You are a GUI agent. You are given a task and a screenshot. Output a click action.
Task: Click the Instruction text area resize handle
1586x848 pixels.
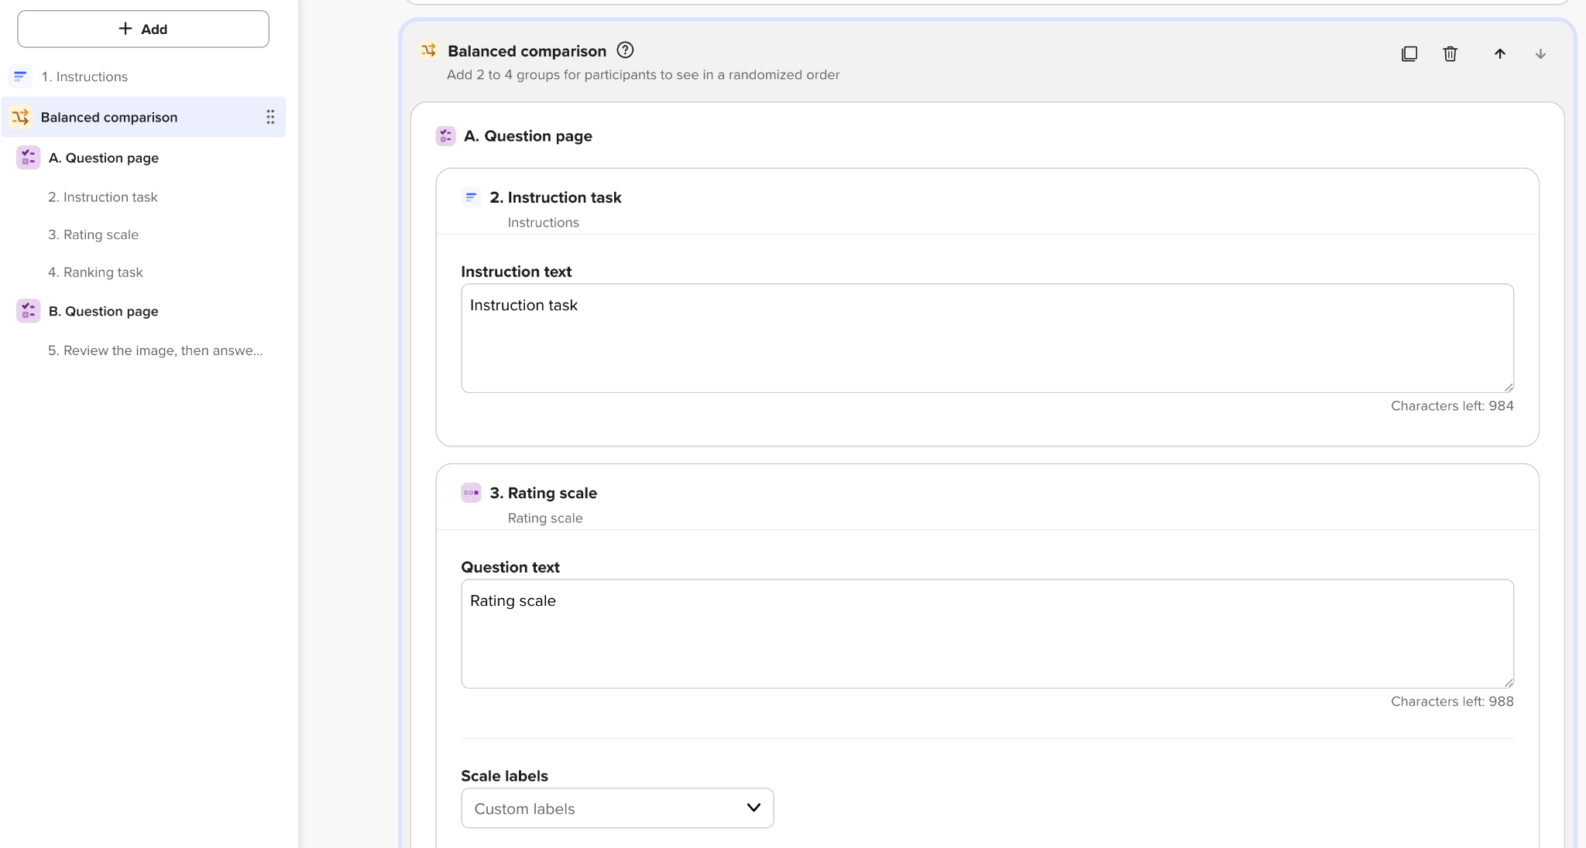click(1509, 388)
